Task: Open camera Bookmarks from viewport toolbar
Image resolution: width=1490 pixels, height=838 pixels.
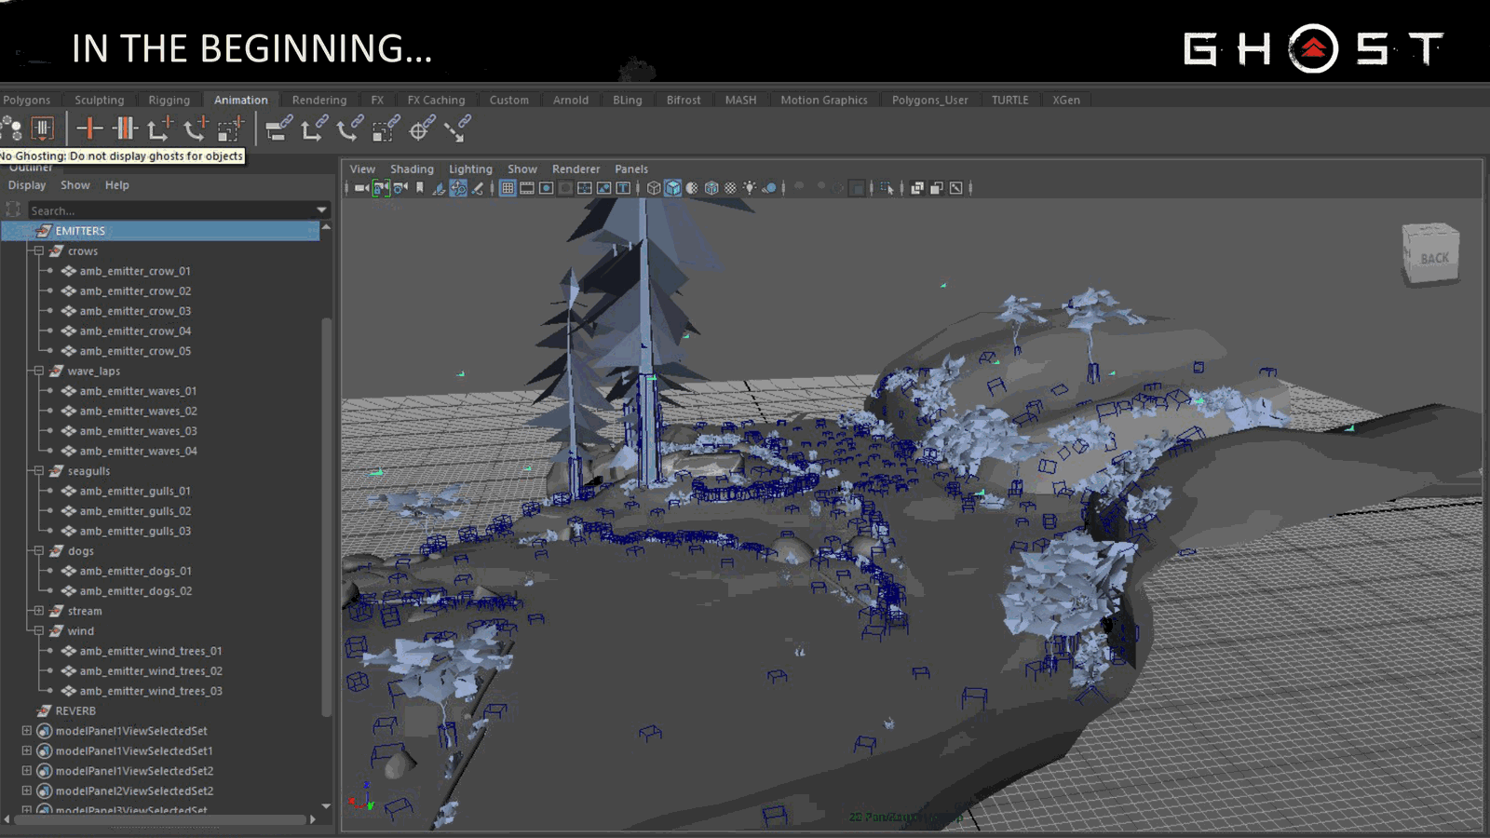Action: (420, 188)
